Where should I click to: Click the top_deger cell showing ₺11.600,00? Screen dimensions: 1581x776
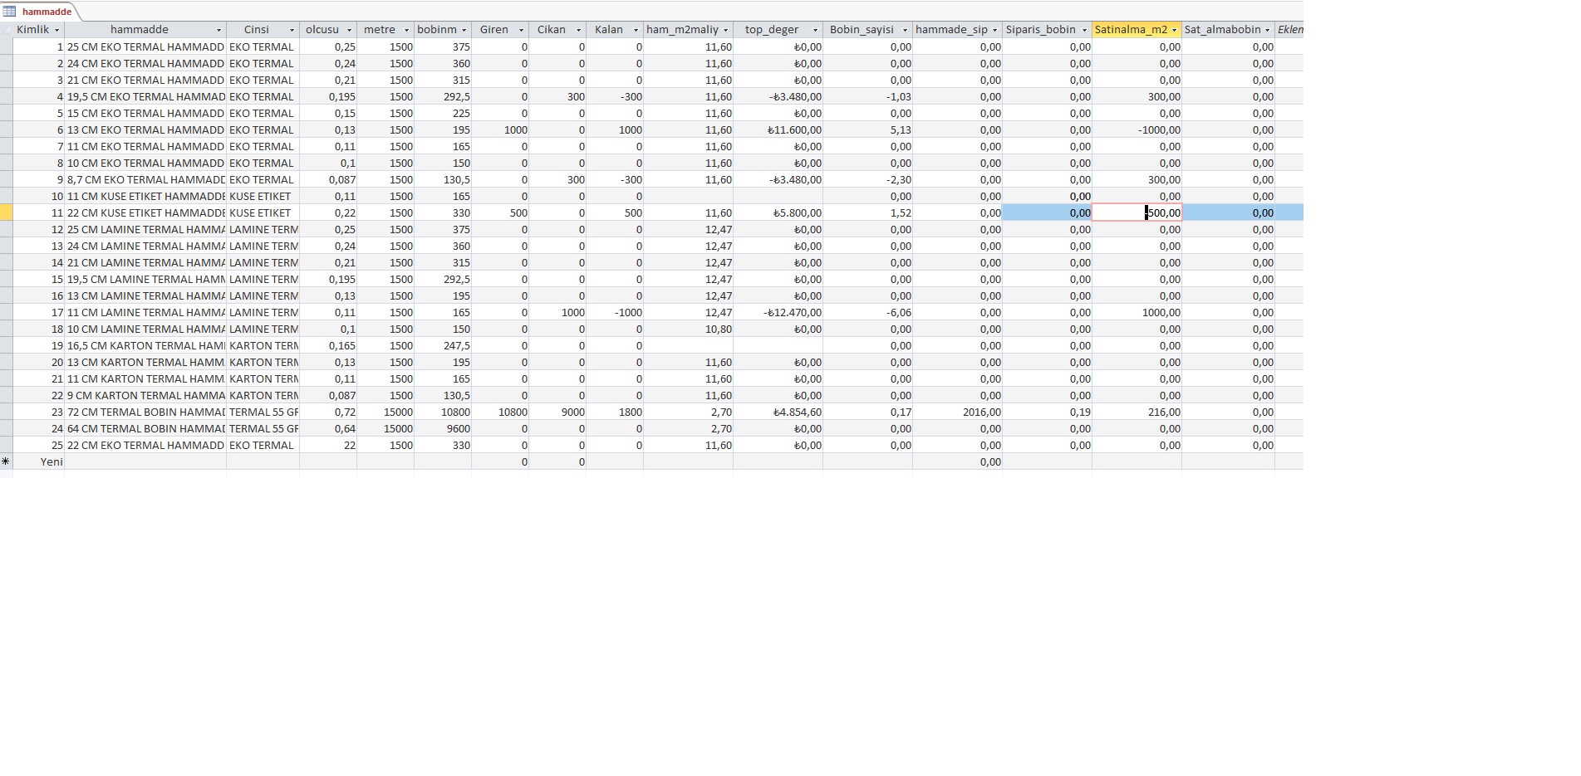click(x=778, y=129)
